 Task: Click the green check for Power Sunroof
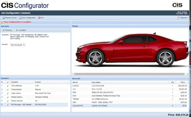click(x=8, y=101)
